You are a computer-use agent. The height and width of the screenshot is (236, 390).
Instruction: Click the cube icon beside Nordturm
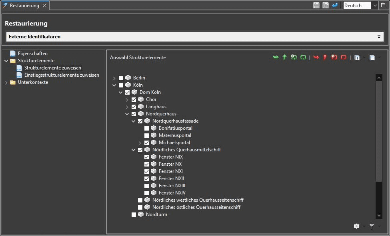(141, 214)
